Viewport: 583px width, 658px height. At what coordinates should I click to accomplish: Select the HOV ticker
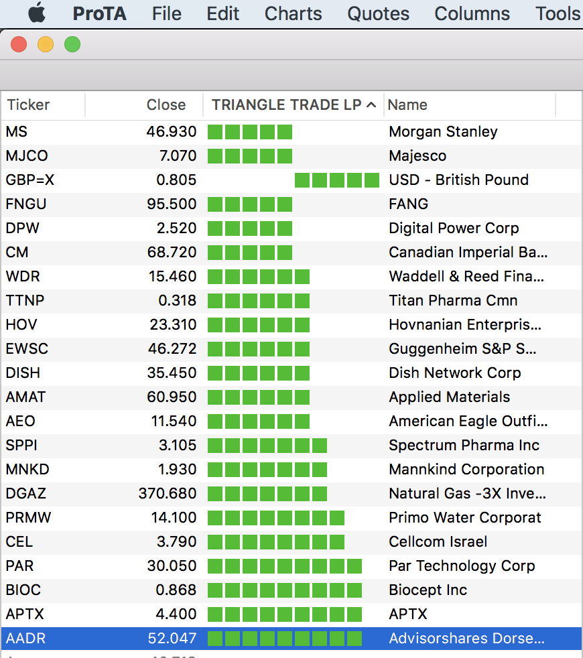coord(21,325)
